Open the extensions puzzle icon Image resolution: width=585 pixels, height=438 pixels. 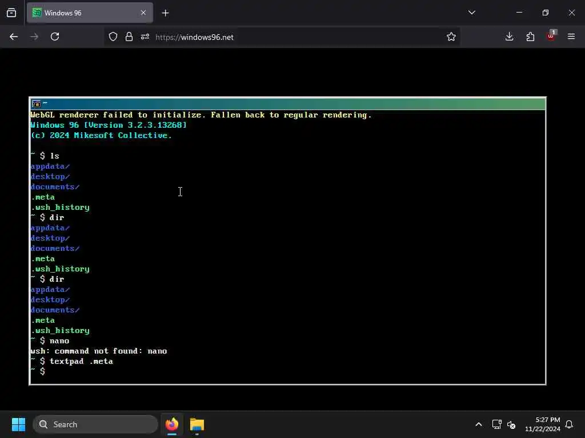[530, 36]
